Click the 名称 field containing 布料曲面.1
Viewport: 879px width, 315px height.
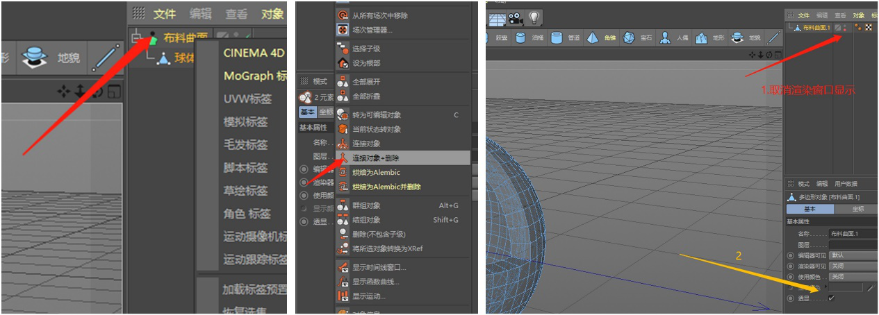pyautogui.click(x=853, y=234)
